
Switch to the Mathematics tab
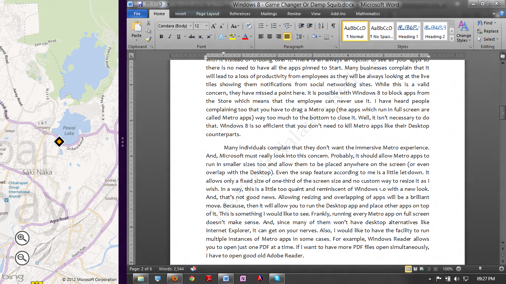368,14
